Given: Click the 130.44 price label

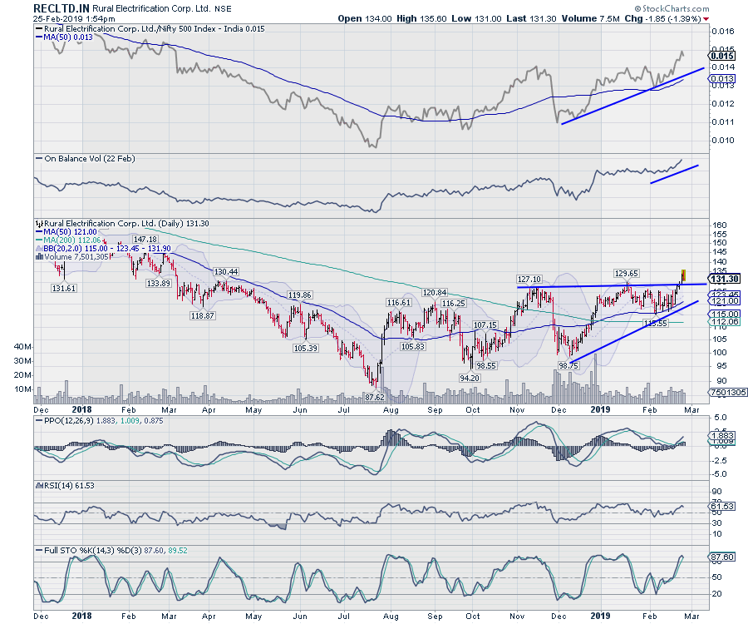Looking at the screenshot, I should click(225, 272).
